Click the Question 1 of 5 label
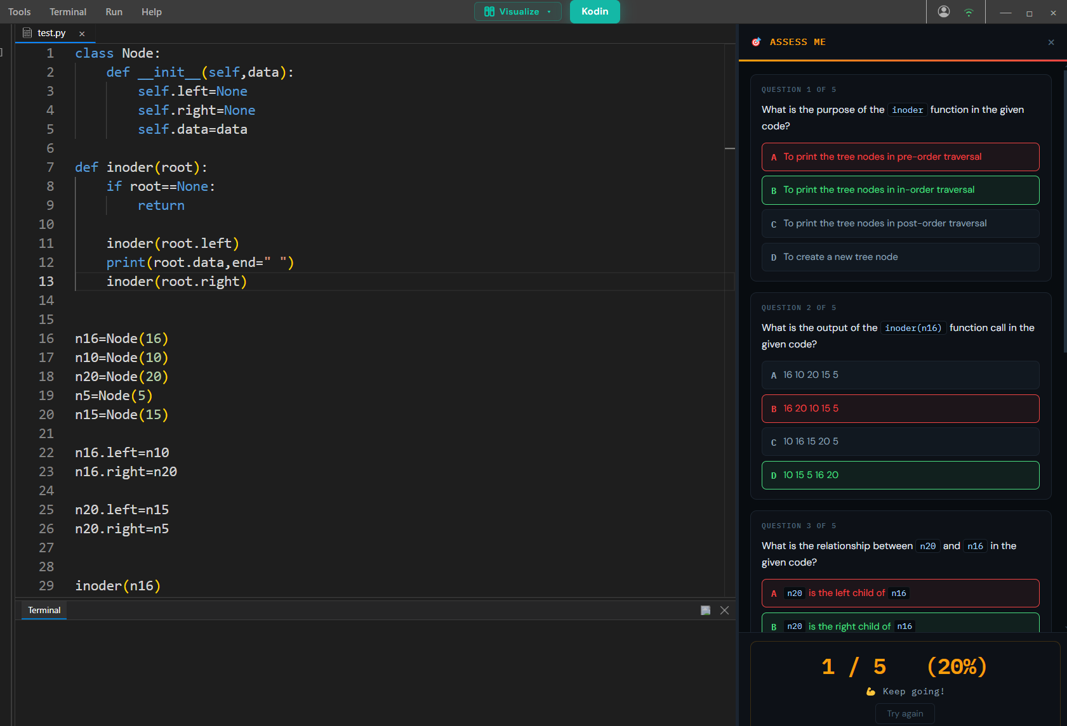Viewport: 1067px width, 726px height. (x=799, y=89)
